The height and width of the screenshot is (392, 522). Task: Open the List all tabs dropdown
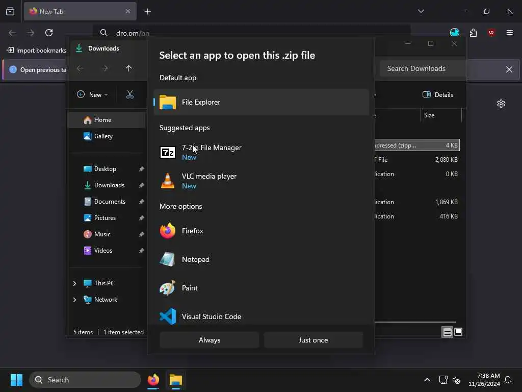[421, 11]
